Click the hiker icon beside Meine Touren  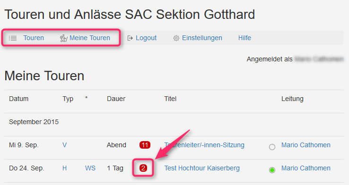(x=63, y=38)
